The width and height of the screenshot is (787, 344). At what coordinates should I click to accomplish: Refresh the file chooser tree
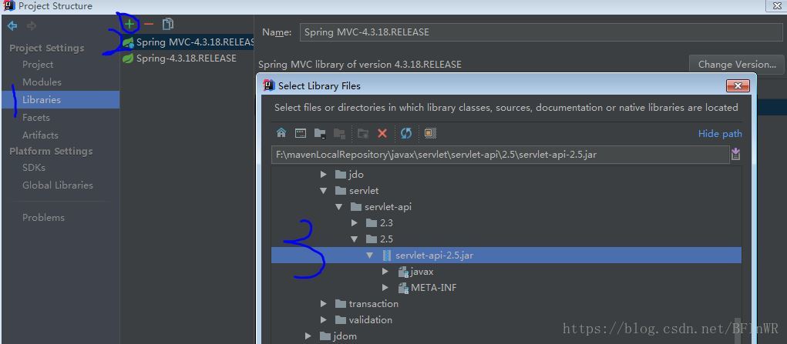pyautogui.click(x=406, y=133)
